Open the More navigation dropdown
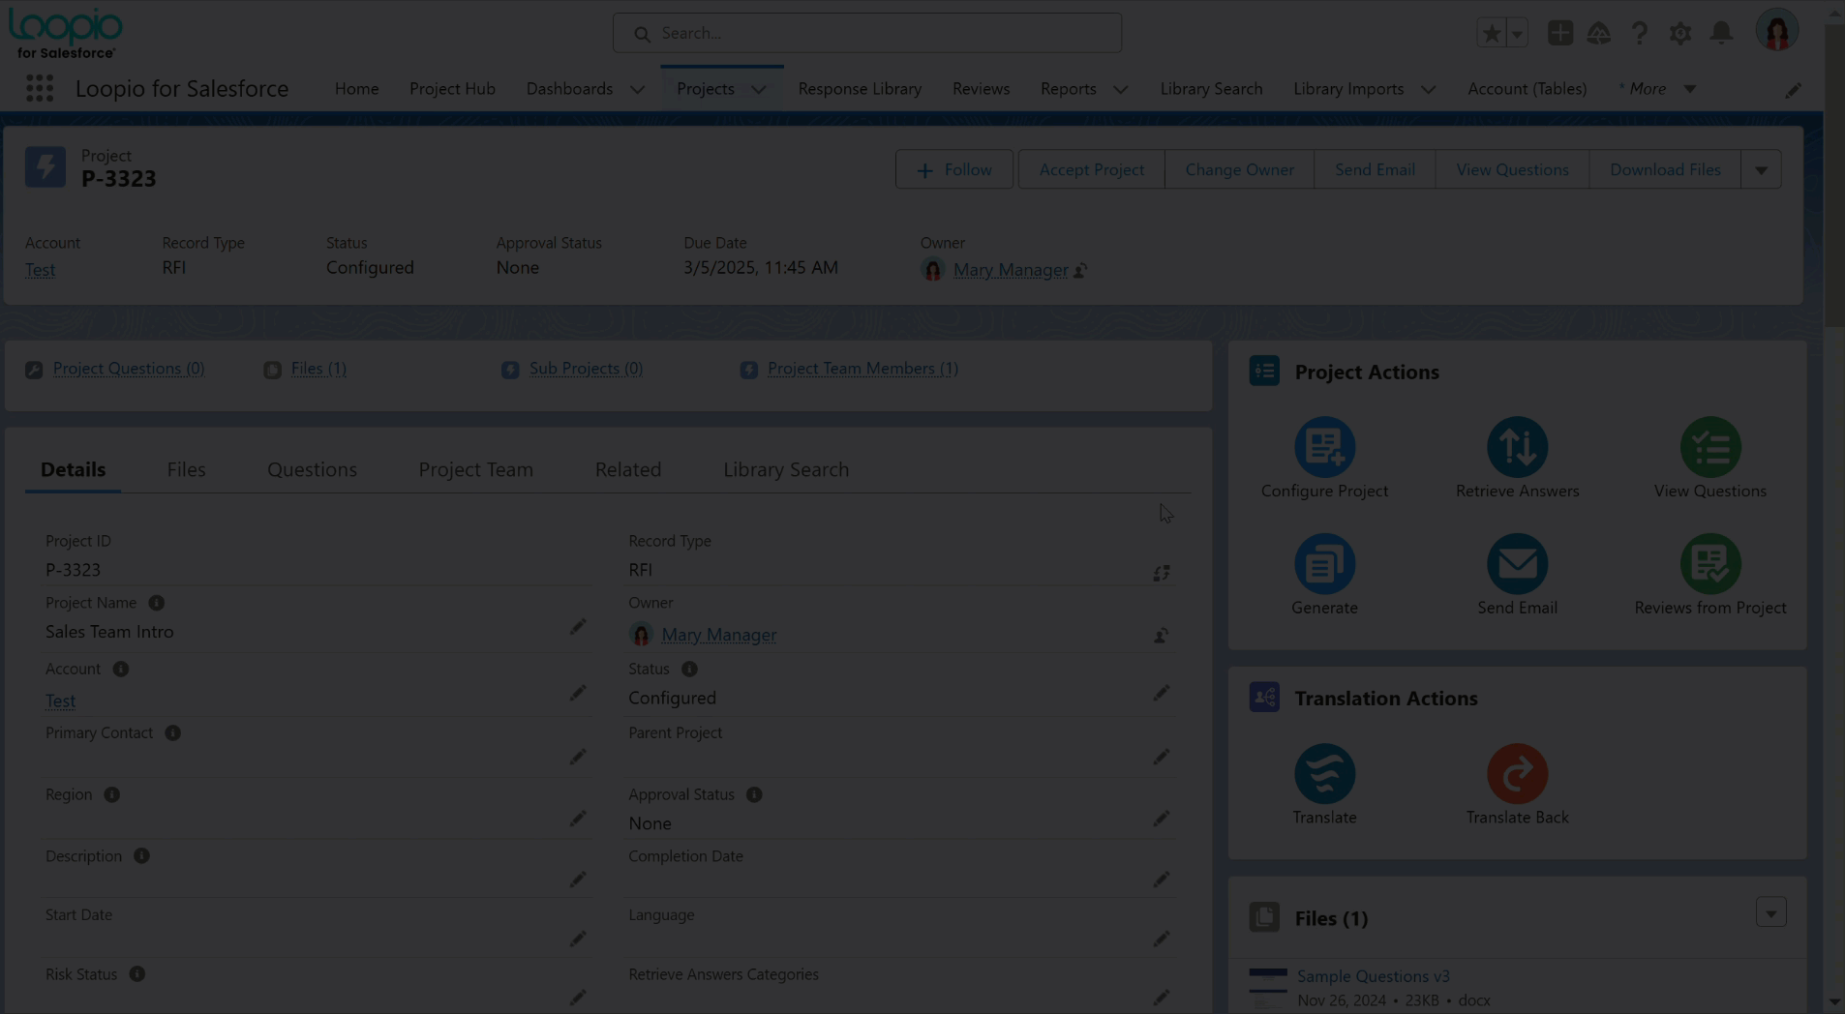Image resolution: width=1845 pixels, height=1014 pixels. (1657, 89)
